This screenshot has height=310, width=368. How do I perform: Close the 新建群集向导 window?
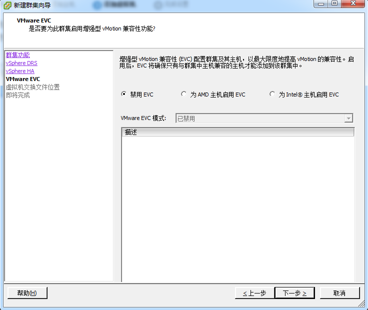[x=353, y=4]
